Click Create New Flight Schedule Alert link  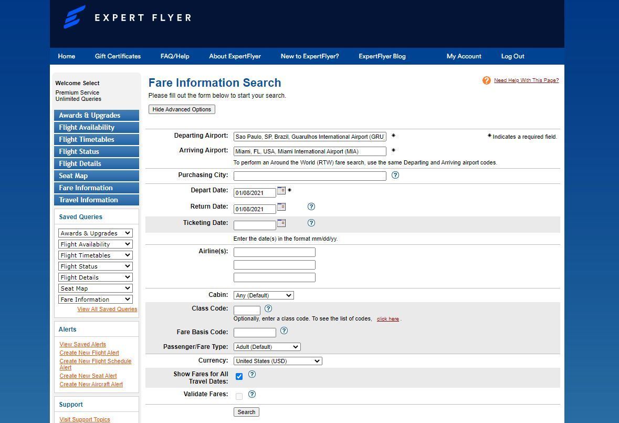(95, 364)
